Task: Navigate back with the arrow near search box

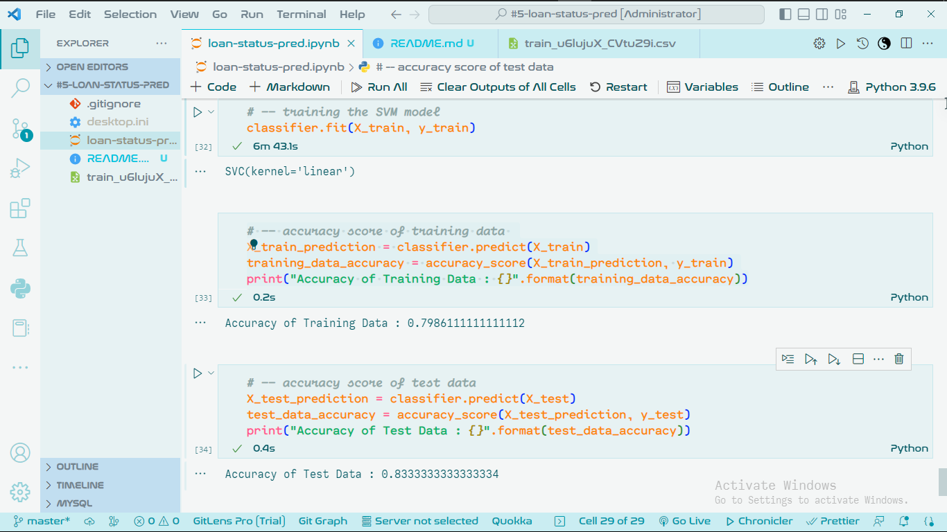Action: click(x=395, y=14)
